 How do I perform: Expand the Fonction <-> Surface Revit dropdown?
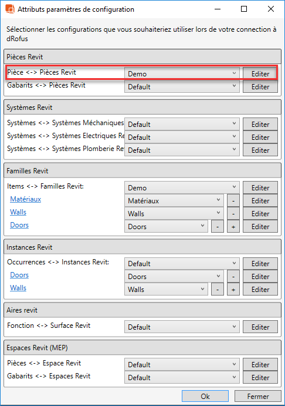pyautogui.click(x=182, y=327)
